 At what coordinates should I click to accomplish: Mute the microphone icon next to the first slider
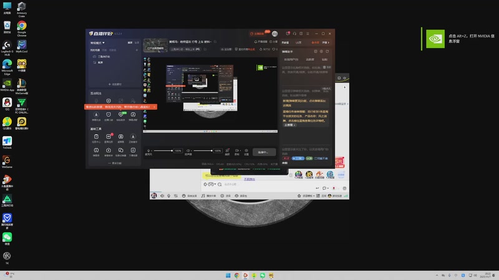148,151
